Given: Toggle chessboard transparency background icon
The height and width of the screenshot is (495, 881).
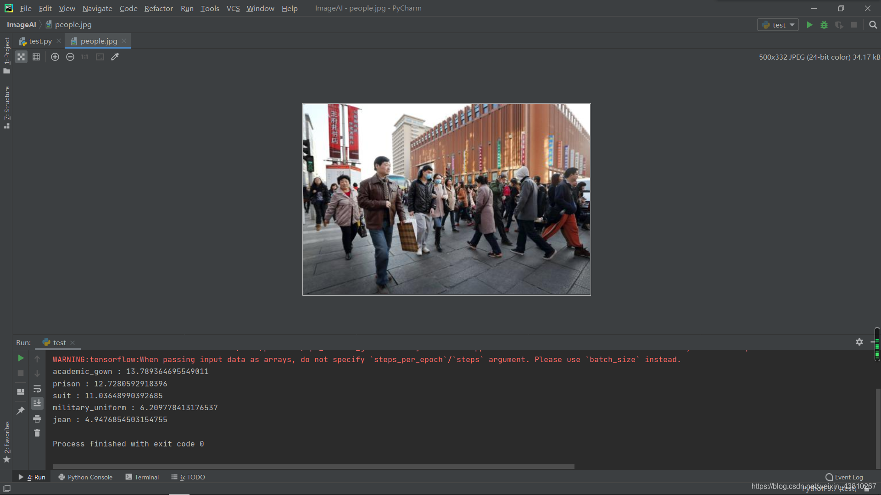Looking at the screenshot, I should coord(21,57).
